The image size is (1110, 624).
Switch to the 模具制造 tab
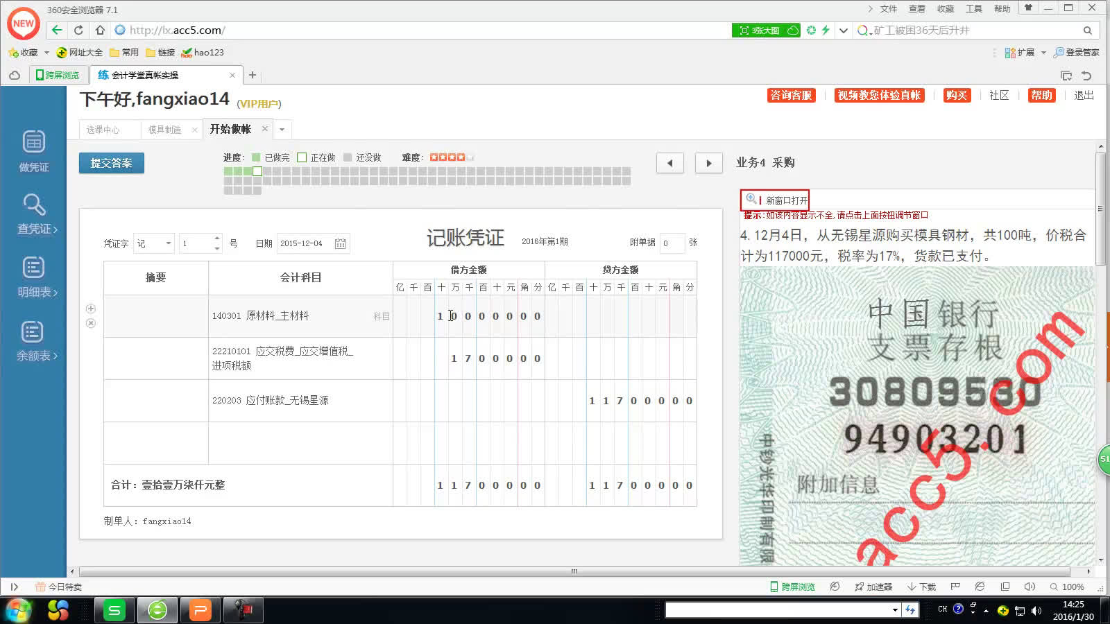click(166, 129)
